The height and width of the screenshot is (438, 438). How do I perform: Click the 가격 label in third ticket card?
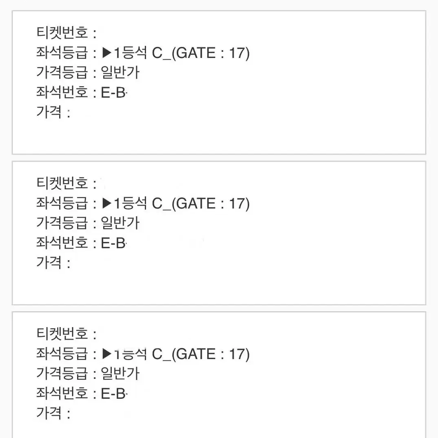[x=49, y=414]
